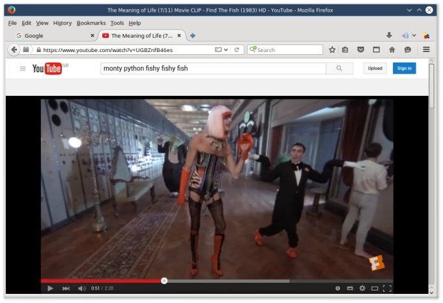Close The Meaning of Life tab
The width and height of the screenshot is (443, 303).
[x=179, y=36]
